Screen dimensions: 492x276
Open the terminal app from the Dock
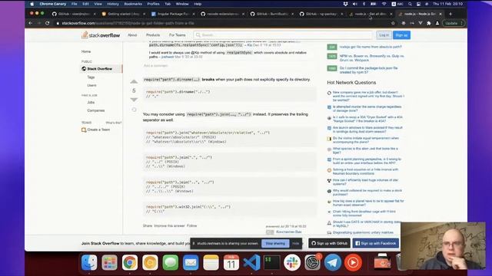click(x=271, y=262)
